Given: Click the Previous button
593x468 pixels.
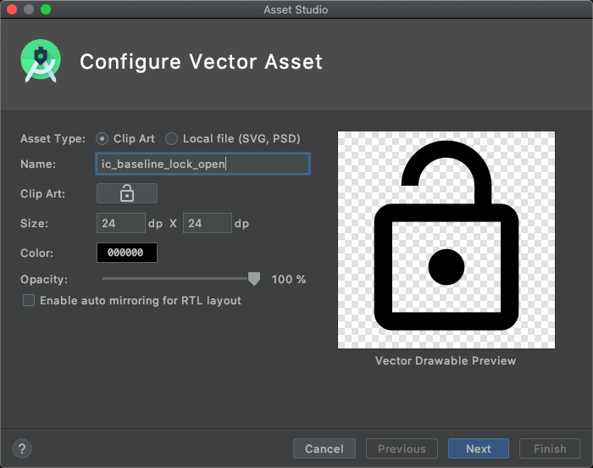Looking at the screenshot, I should click(x=402, y=448).
